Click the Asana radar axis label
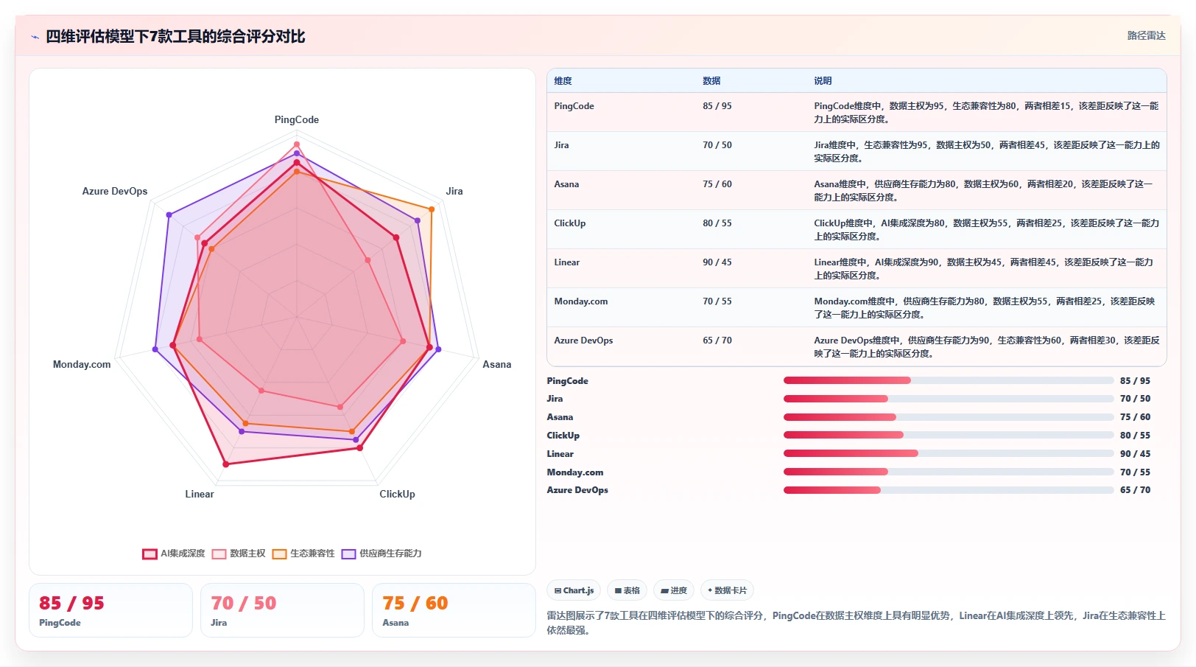The width and height of the screenshot is (1196, 667). [x=497, y=364]
